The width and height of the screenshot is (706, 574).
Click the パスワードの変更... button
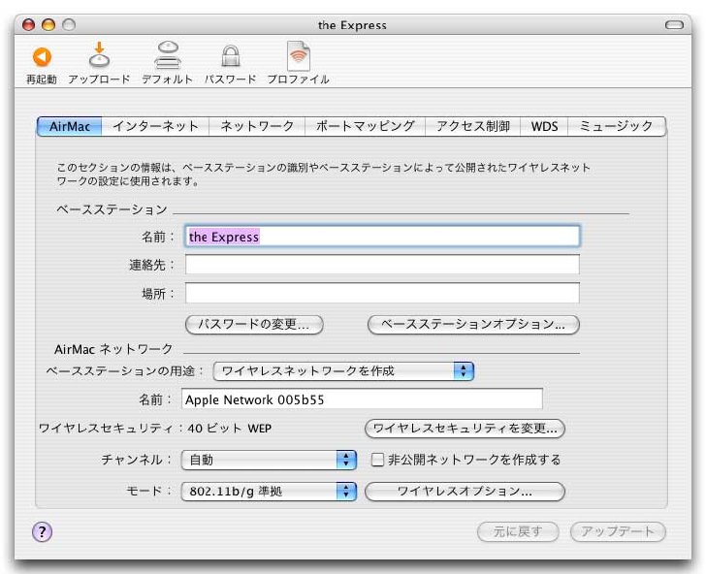click(254, 325)
